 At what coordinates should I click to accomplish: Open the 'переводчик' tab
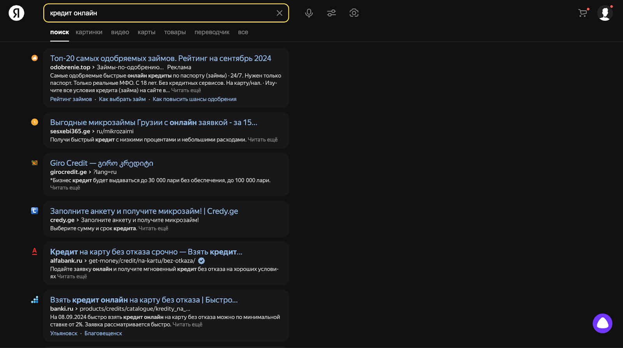(x=212, y=32)
